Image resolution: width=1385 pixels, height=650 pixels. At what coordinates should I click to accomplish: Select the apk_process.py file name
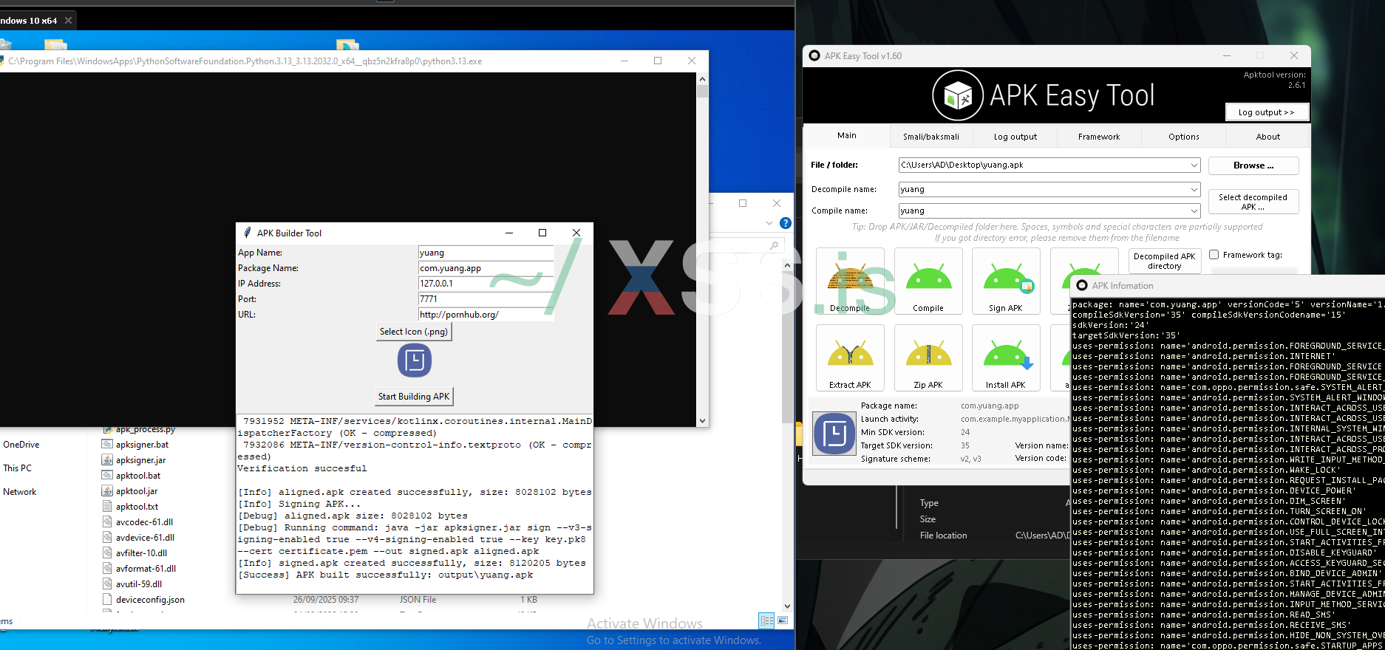point(146,430)
